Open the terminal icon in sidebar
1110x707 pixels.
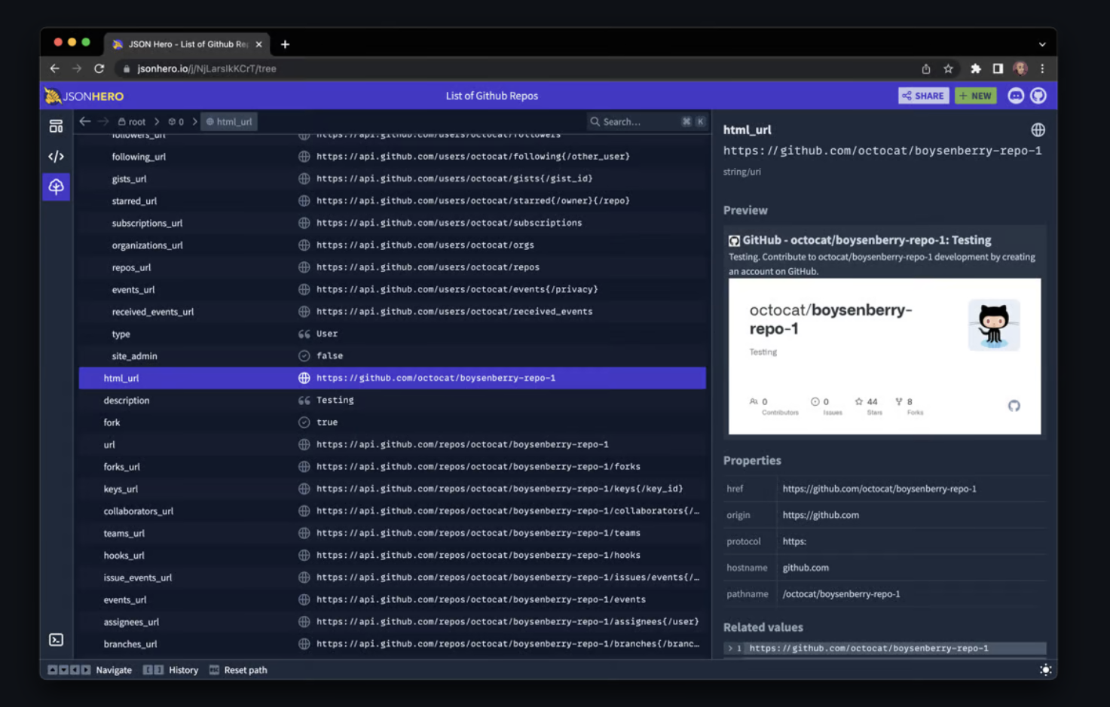pos(56,640)
